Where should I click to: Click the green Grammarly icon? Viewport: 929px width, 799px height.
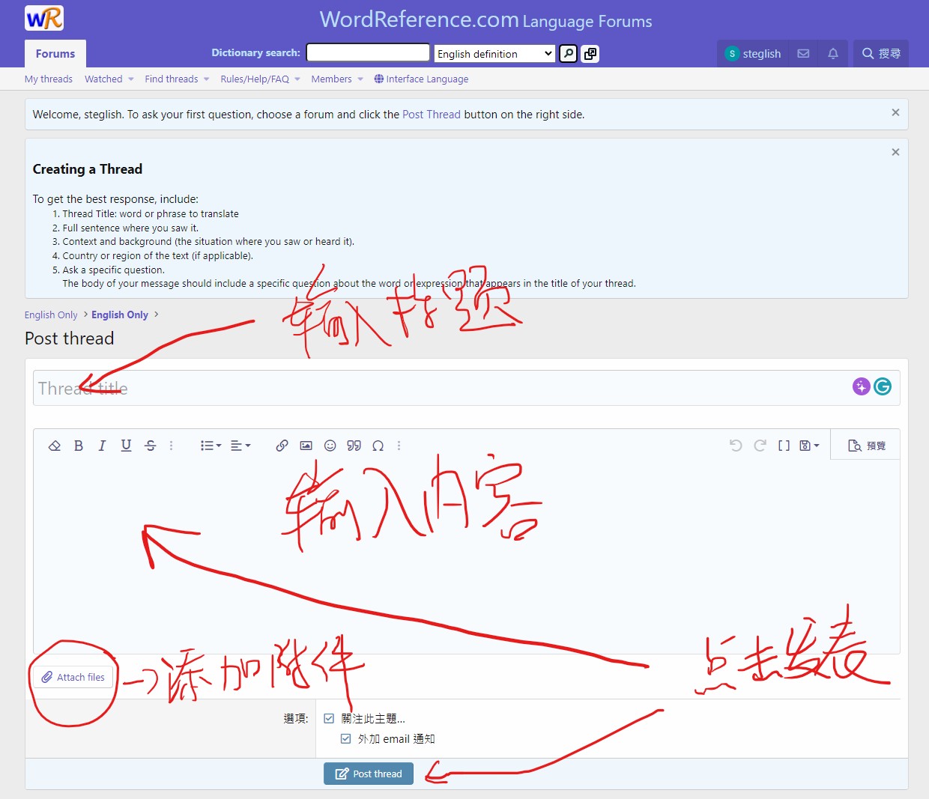click(883, 386)
